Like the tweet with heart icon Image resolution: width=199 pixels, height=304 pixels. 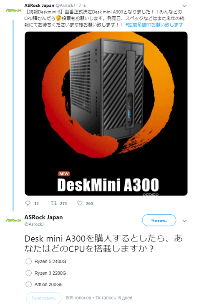[80, 203]
